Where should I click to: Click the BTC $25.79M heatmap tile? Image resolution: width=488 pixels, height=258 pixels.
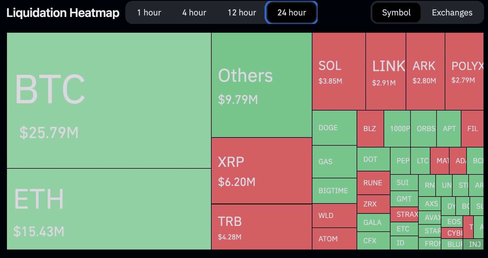(x=109, y=100)
